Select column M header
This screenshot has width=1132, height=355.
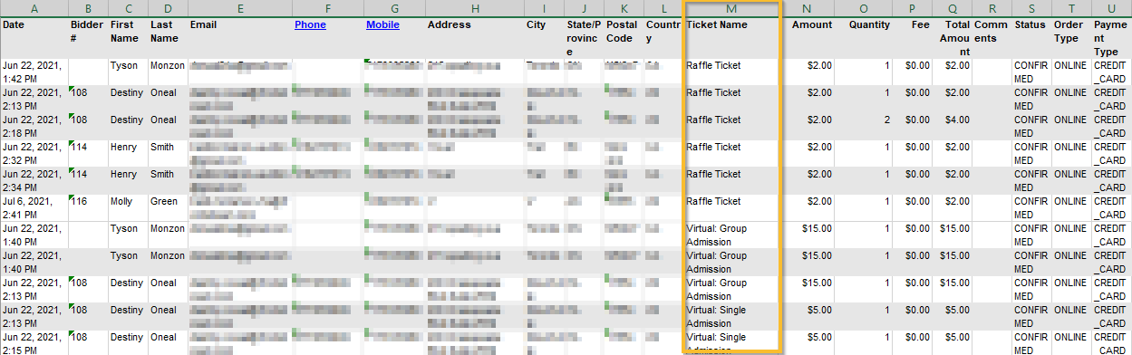click(x=731, y=9)
